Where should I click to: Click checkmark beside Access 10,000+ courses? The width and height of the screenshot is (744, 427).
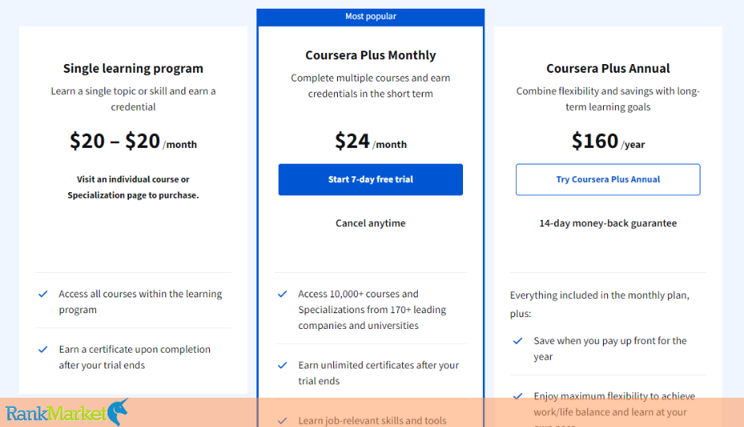[283, 294]
